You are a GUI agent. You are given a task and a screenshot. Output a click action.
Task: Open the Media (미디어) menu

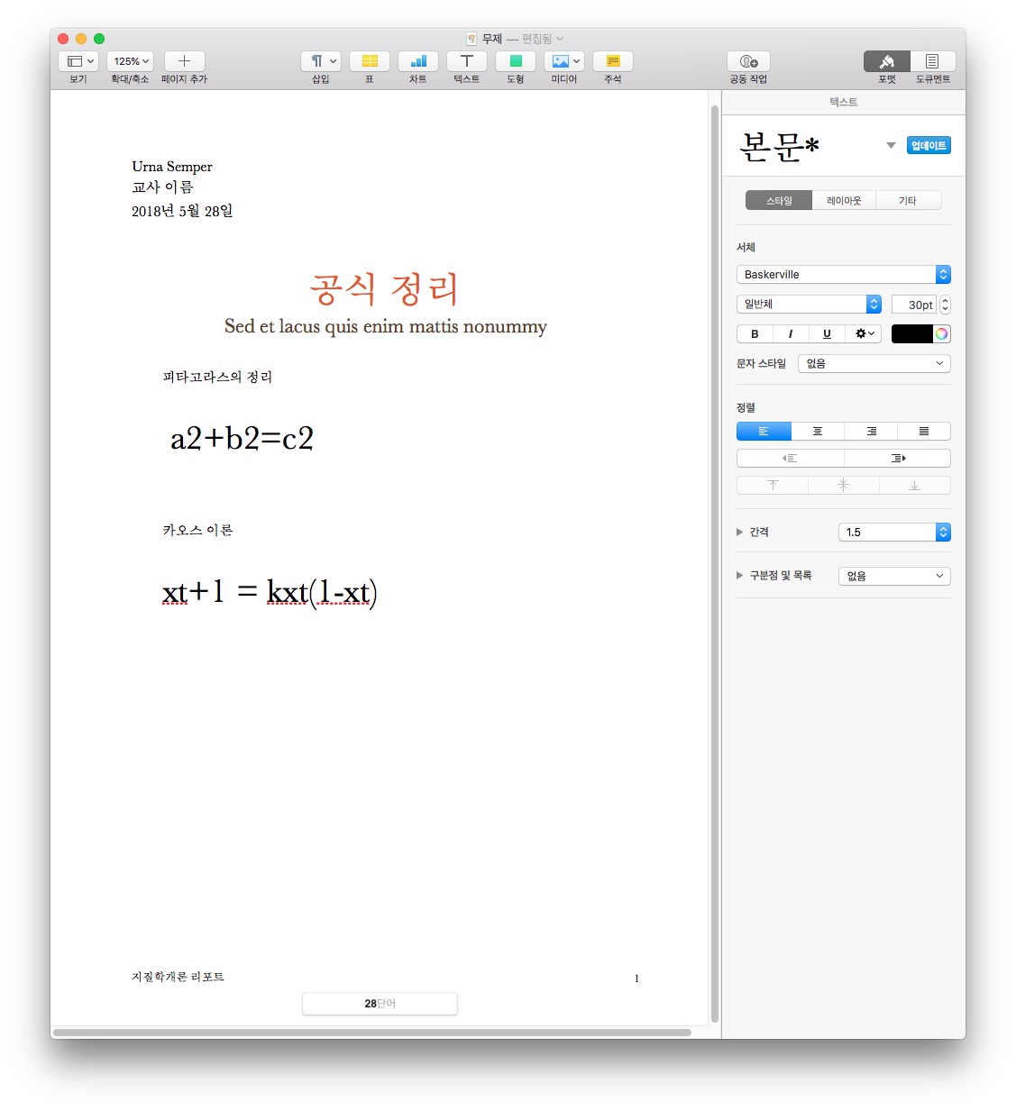point(564,61)
